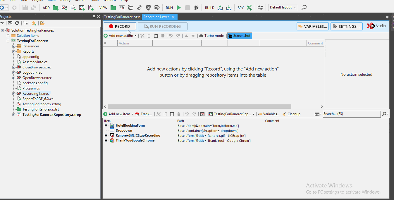Close the Projects panel
Viewport: 394px width, 200px height.
click(x=99, y=17)
